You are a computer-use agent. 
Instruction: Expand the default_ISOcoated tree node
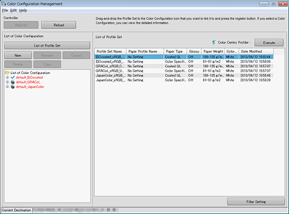click(7, 77)
